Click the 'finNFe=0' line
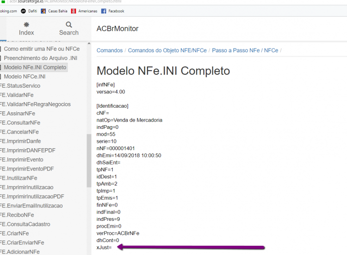This screenshot has width=347, height=255. 107,205
